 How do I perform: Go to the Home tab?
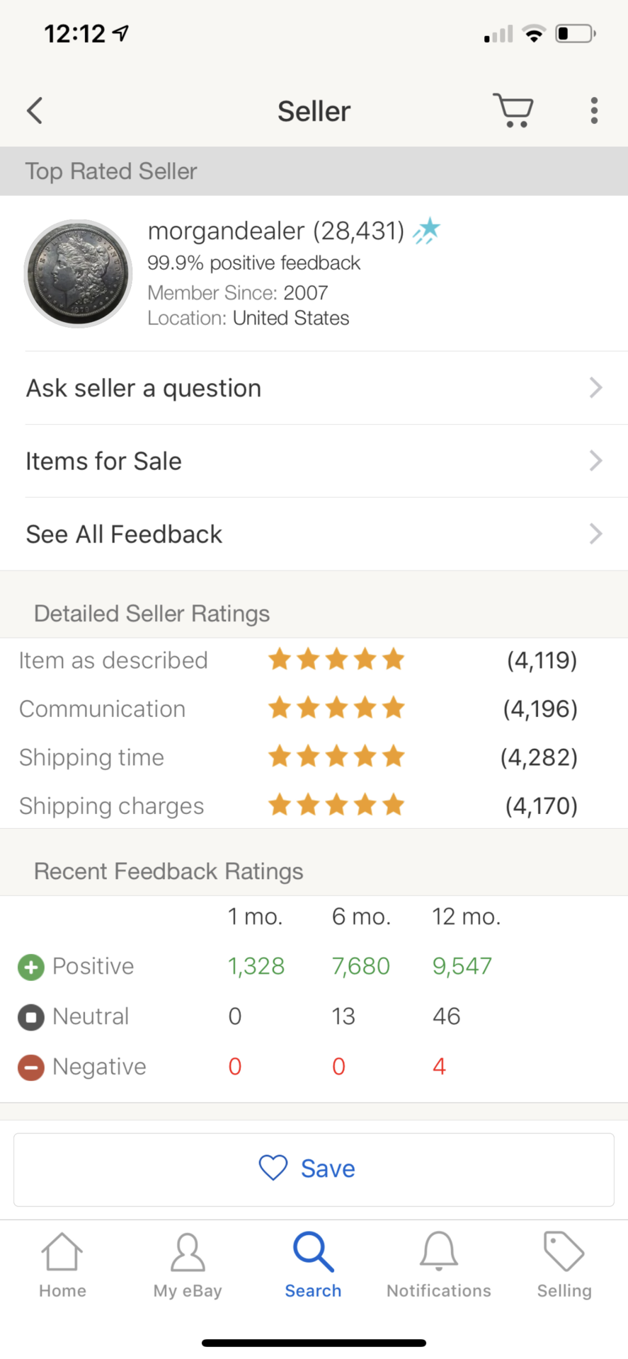(62, 1266)
